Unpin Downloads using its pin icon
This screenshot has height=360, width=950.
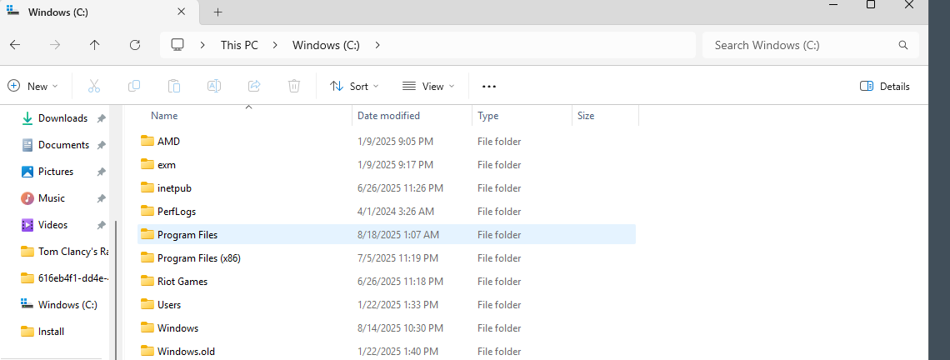coord(101,119)
